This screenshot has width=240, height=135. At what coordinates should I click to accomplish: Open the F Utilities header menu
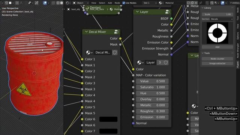pos(235,3)
